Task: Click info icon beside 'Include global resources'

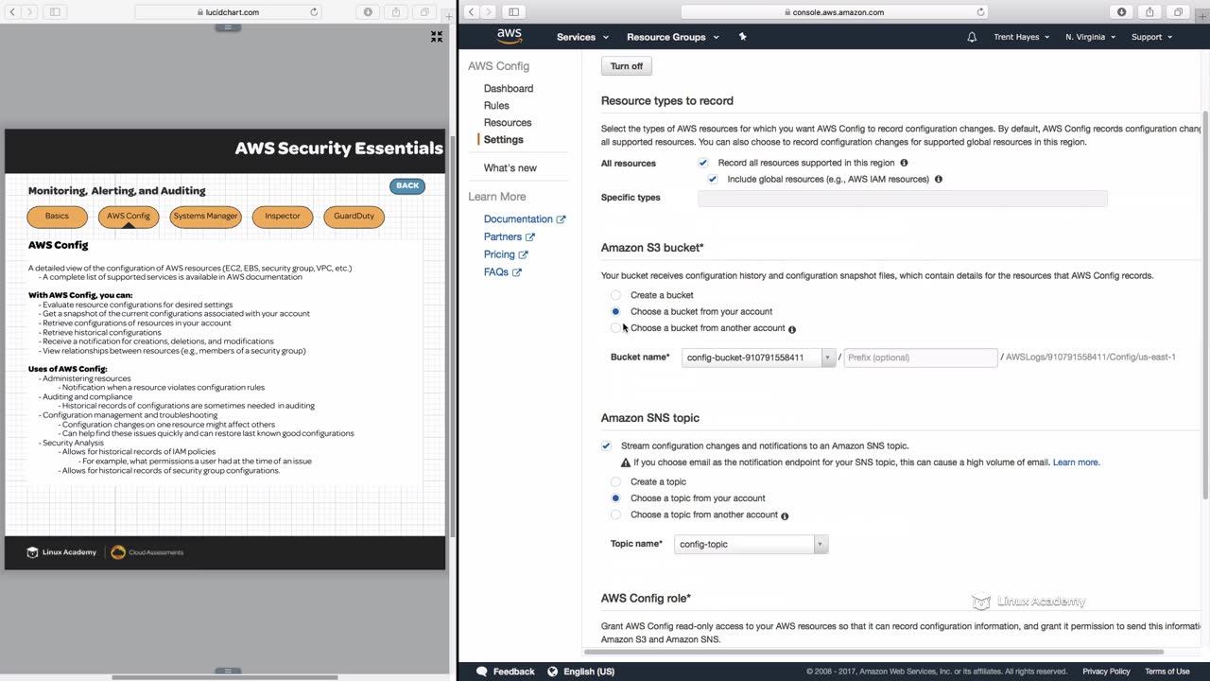Action: point(938,179)
